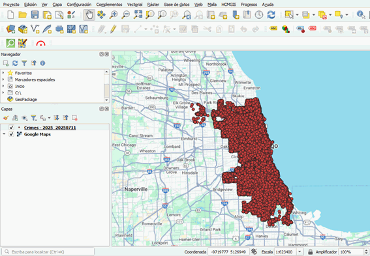The width and height of the screenshot is (370, 256).
Task: Click the Navegador filter funnel icon
Action: 24,63
